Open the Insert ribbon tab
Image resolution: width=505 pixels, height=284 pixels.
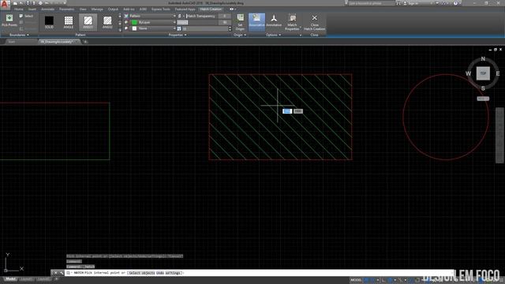(x=32, y=9)
